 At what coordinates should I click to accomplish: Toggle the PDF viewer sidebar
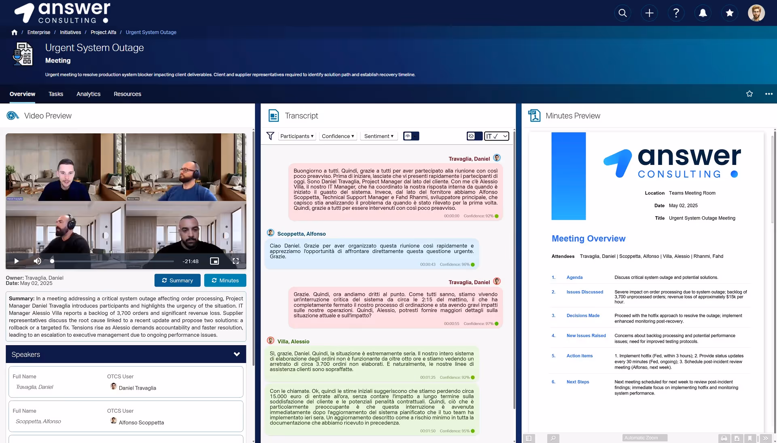point(529,438)
